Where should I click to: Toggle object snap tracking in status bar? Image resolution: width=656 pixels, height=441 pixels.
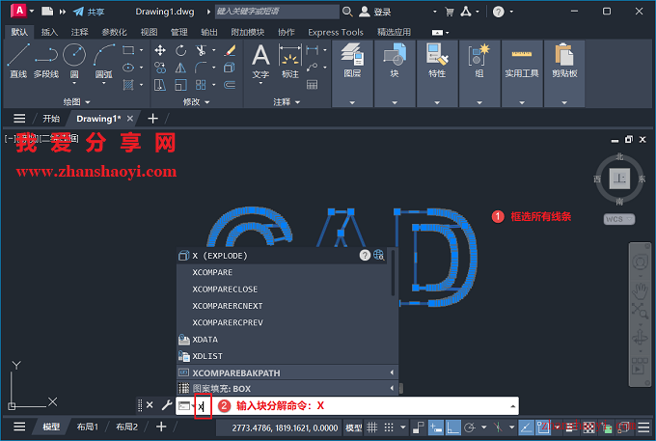click(x=526, y=427)
